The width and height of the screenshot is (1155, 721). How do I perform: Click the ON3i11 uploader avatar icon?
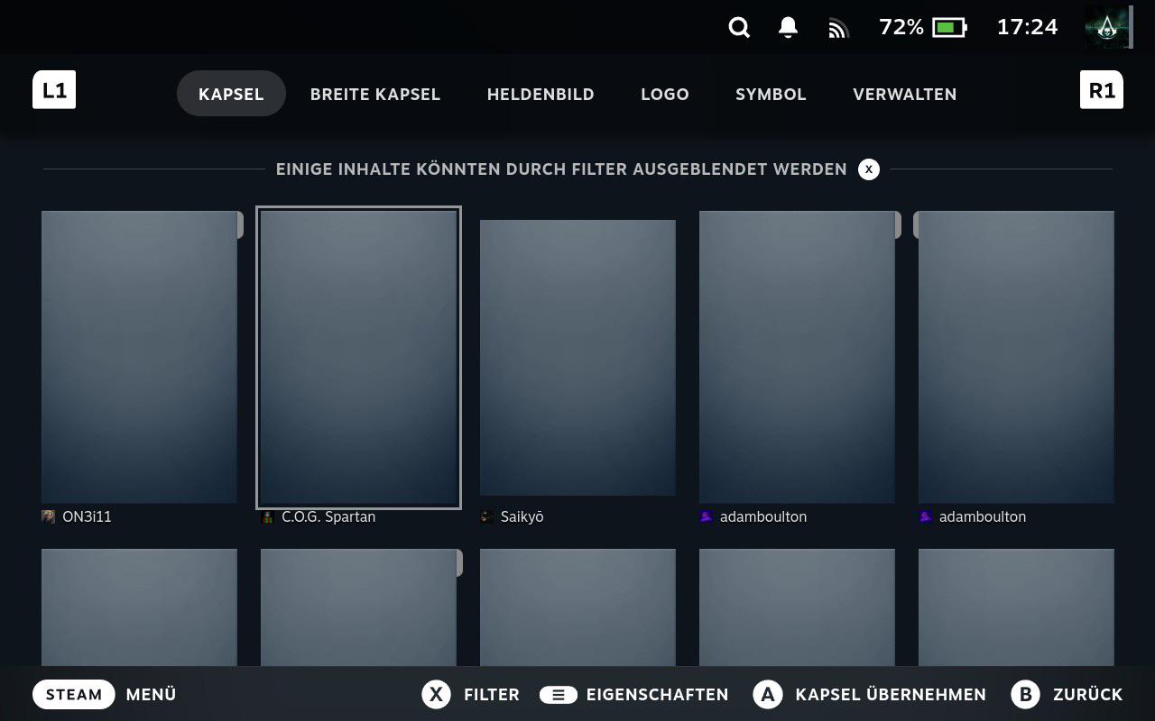point(48,516)
